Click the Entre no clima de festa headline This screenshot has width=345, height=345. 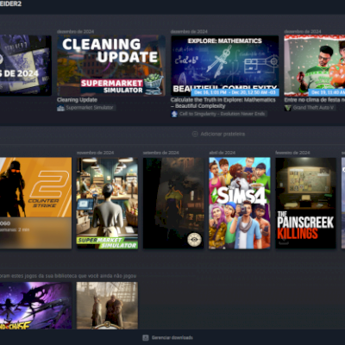coord(315,100)
